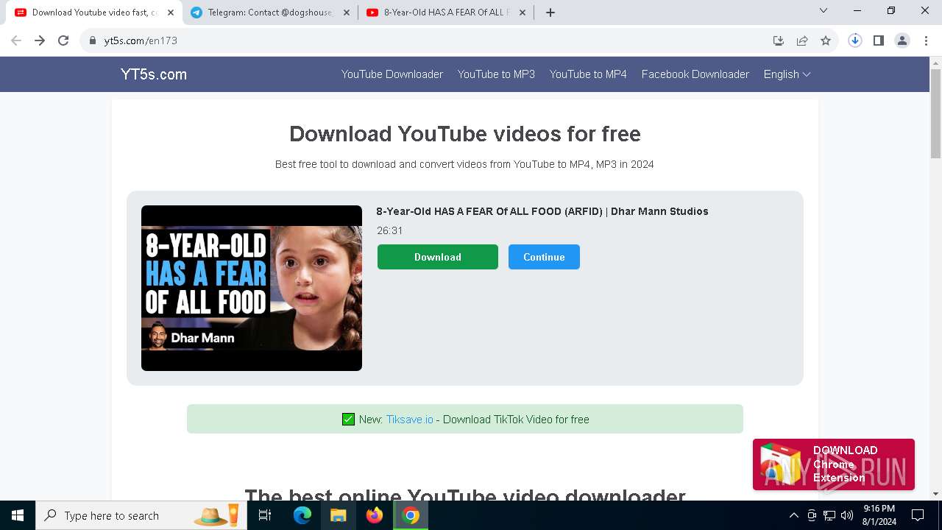Open YouTube Downloader menu item

coord(392,74)
